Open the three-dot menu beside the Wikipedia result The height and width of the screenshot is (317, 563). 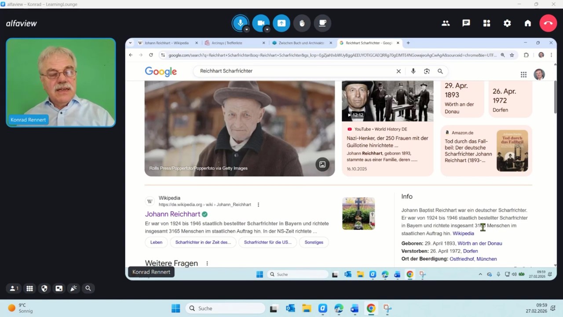click(258, 205)
